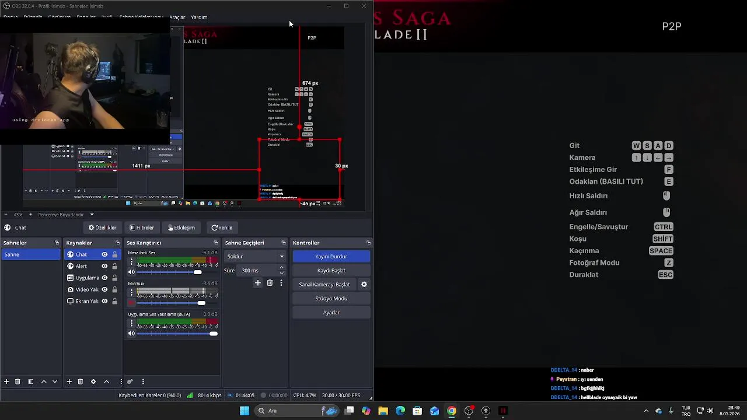Open Araçlar menu in OBS
Screen dimensions: 747x420
point(177,17)
